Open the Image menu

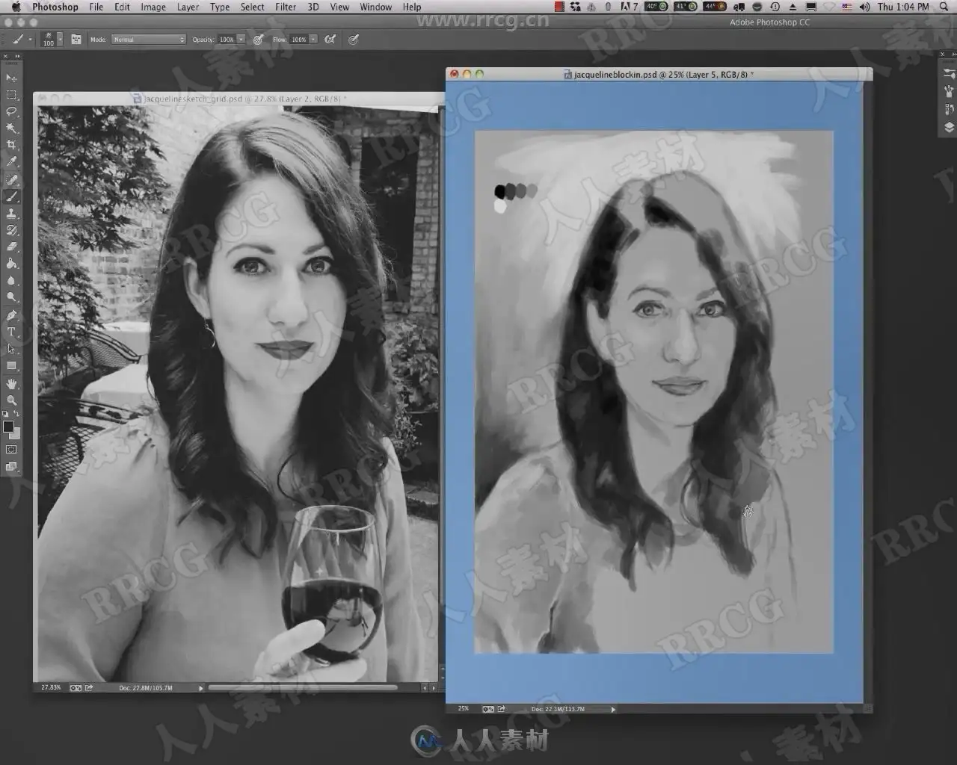[153, 7]
